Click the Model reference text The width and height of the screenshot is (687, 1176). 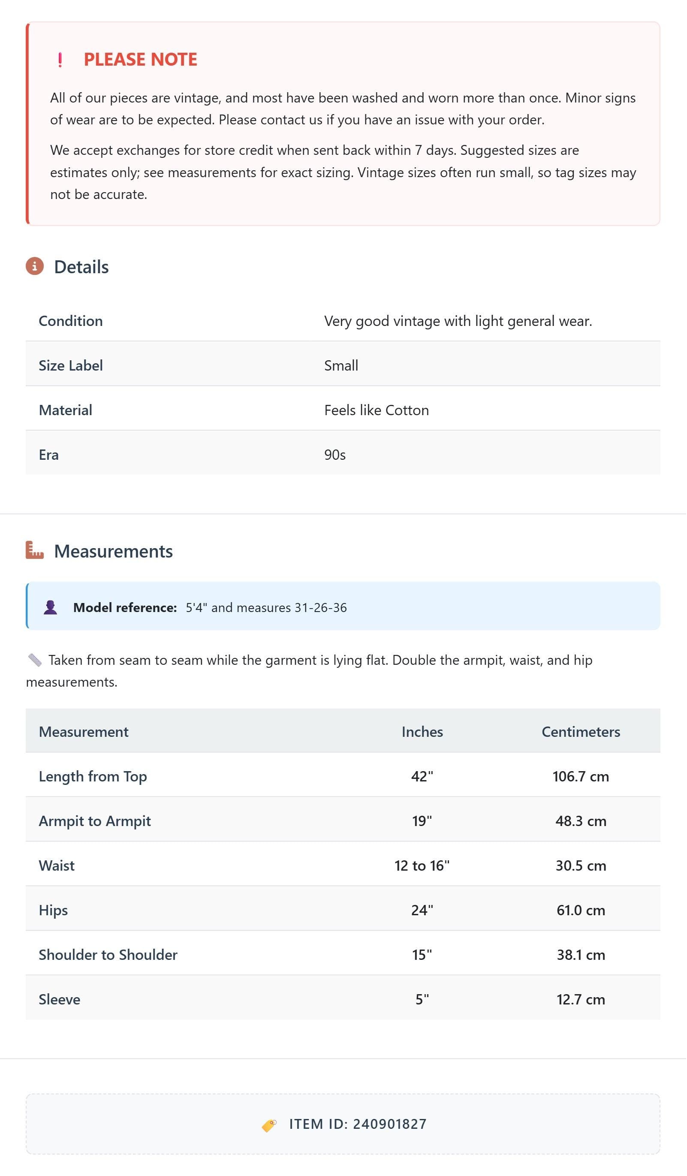(x=210, y=608)
